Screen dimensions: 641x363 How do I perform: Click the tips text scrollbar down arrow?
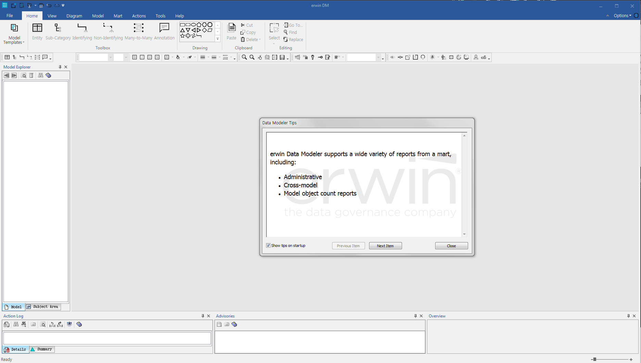464,234
